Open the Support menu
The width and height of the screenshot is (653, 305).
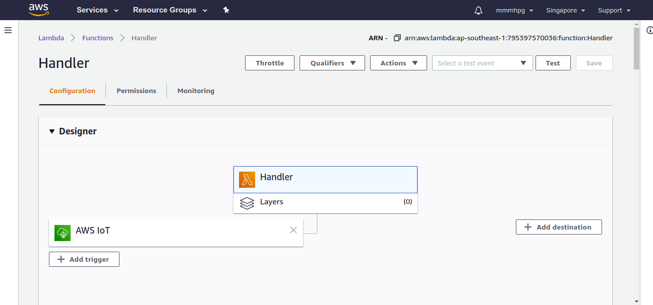(x=614, y=10)
